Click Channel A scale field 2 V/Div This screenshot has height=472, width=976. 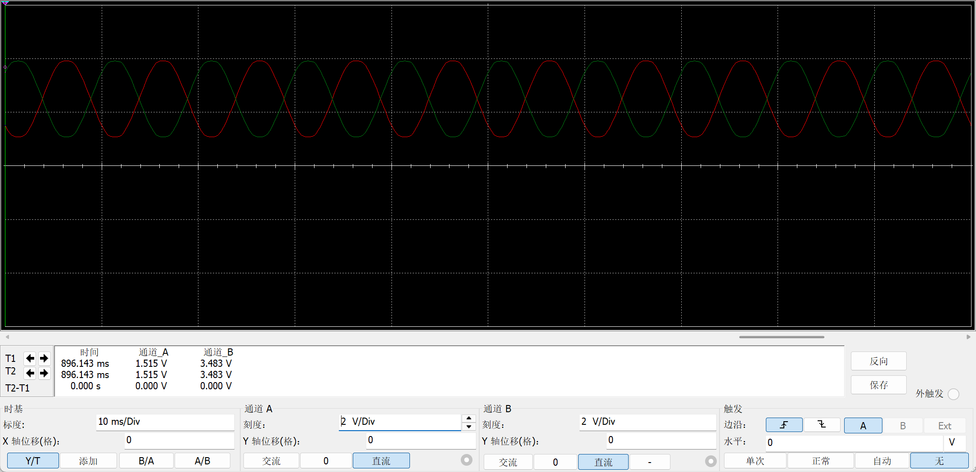pos(400,422)
